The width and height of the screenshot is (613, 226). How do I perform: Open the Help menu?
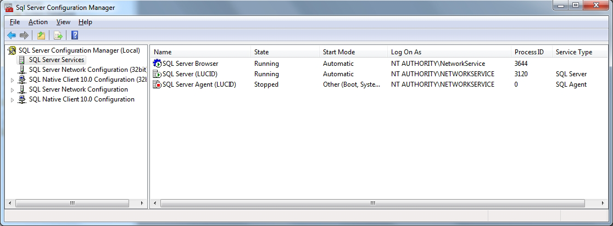point(85,22)
